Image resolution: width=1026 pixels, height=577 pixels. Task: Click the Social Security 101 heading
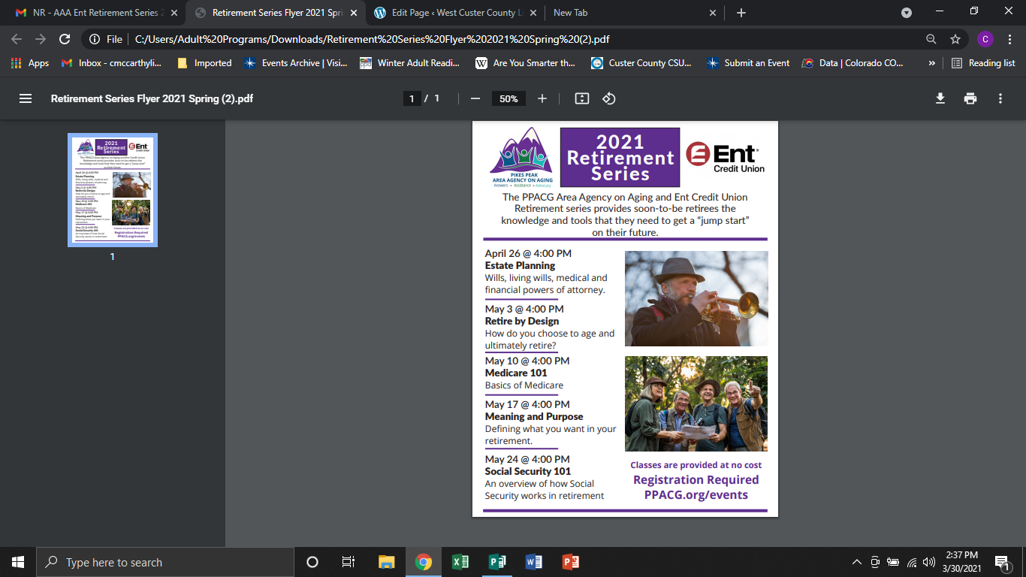[x=528, y=471]
